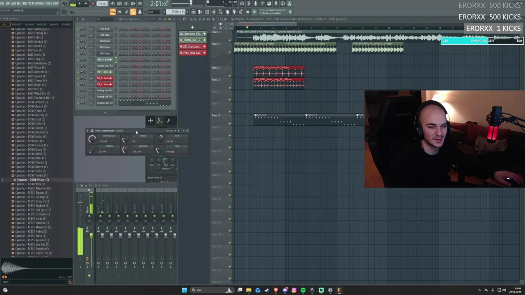Viewport: 525px width, 295px height.
Task: Click the Stop transport button
Action: 86,4
